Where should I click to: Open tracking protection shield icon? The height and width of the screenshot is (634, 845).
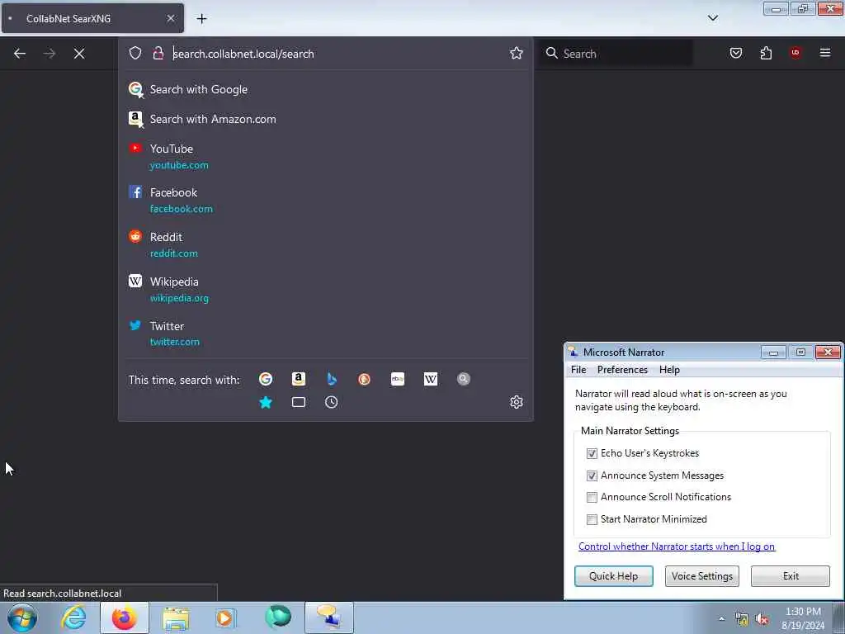coord(135,53)
